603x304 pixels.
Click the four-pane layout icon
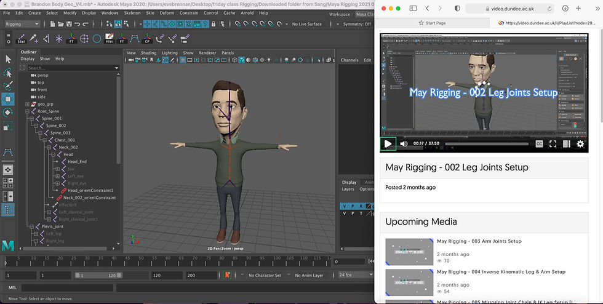[8, 183]
